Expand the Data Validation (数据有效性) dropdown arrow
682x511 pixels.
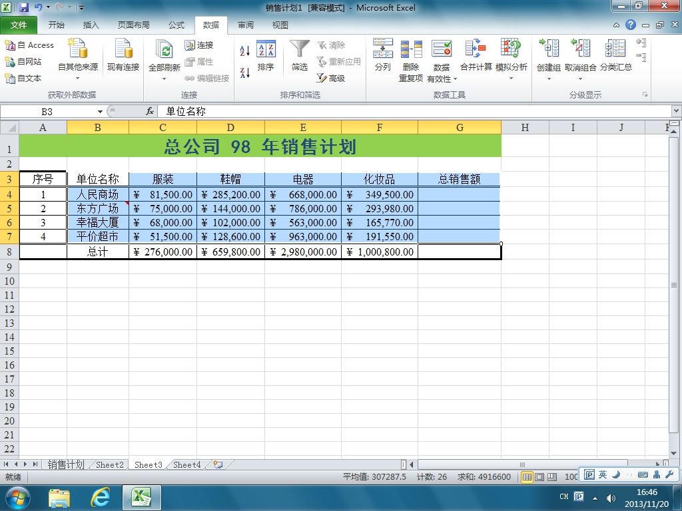click(x=455, y=79)
